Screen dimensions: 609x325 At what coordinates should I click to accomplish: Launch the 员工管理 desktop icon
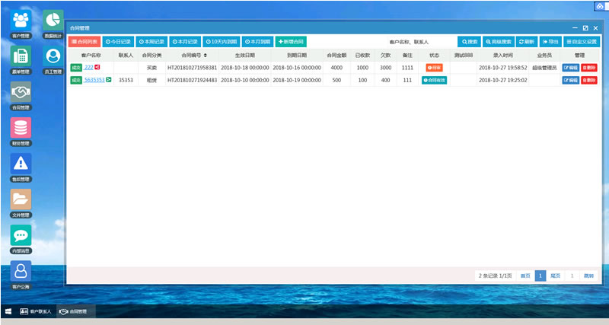53,57
